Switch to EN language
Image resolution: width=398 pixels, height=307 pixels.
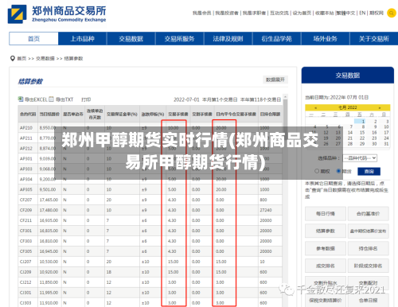362,13
